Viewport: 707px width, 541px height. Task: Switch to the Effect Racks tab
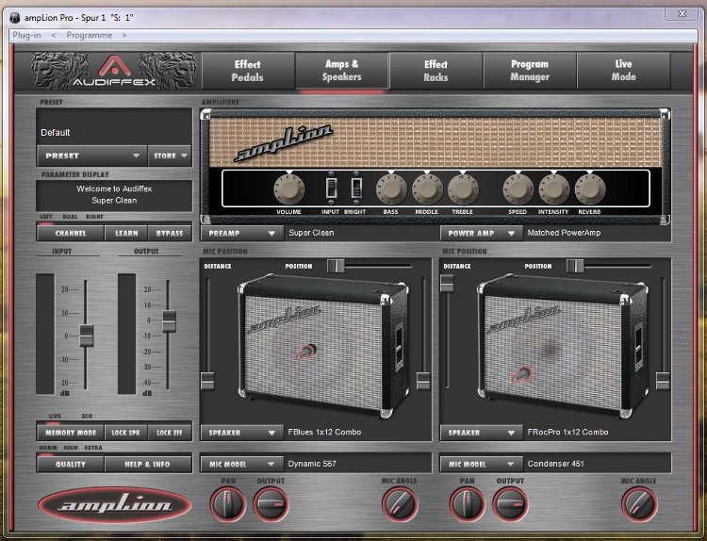(436, 71)
